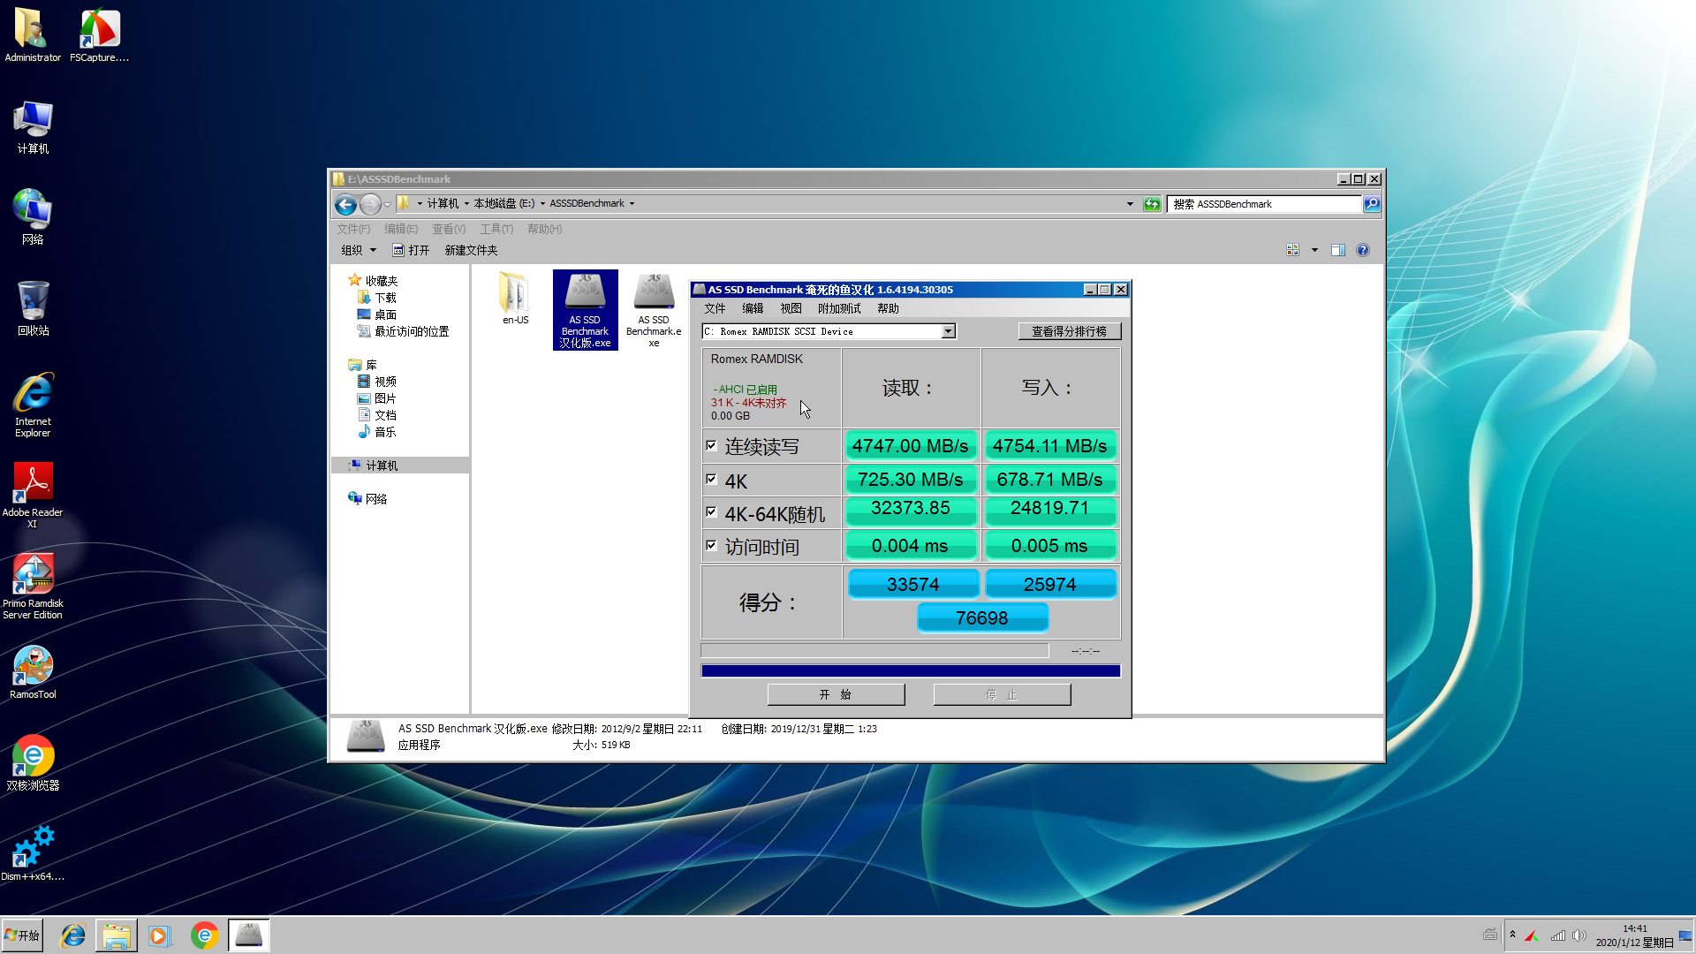Screen dimensions: 1696x954
Task: Click the Explorer back navigation arrow
Action: pos(345,204)
